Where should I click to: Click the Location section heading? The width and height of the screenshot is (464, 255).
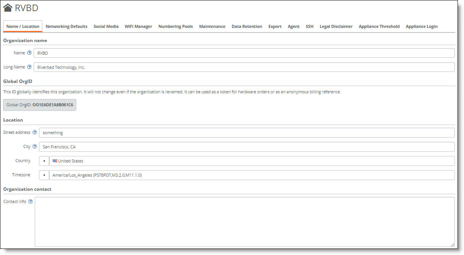click(13, 120)
